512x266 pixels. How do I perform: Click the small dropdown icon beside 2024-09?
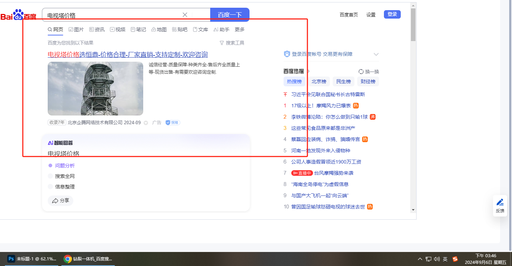click(146, 123)
